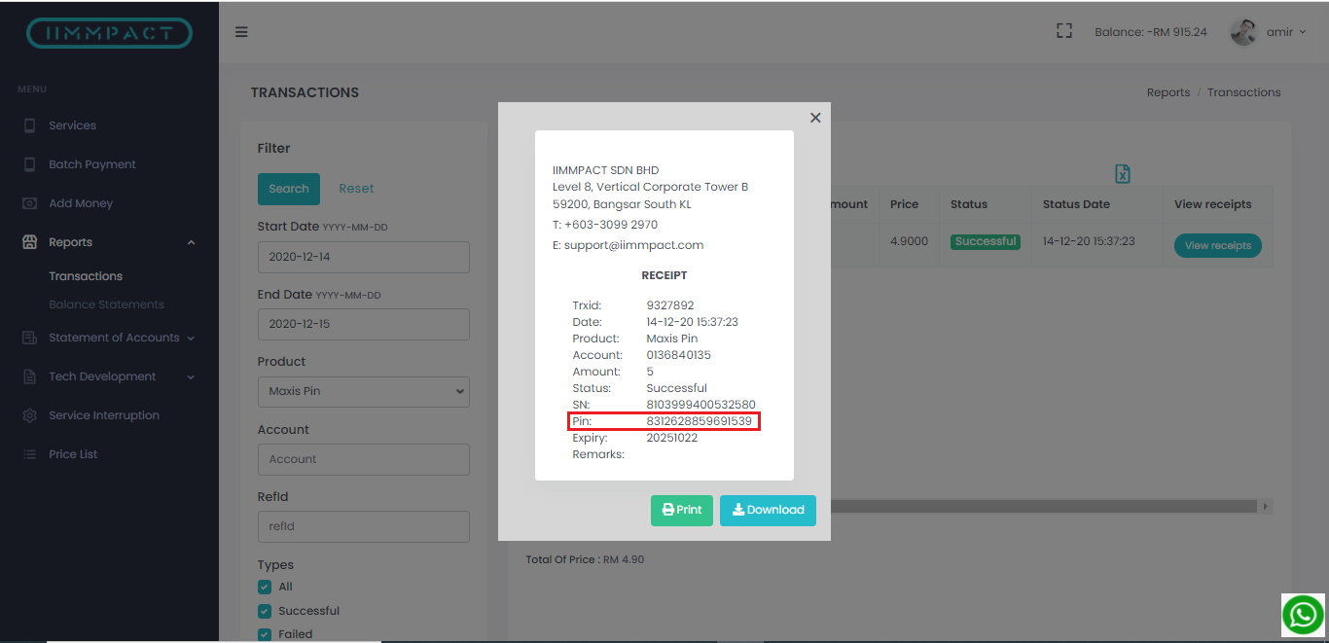Click the Add Money cash icon
This screenshot has height=643, width=1329.
[29, 203]
